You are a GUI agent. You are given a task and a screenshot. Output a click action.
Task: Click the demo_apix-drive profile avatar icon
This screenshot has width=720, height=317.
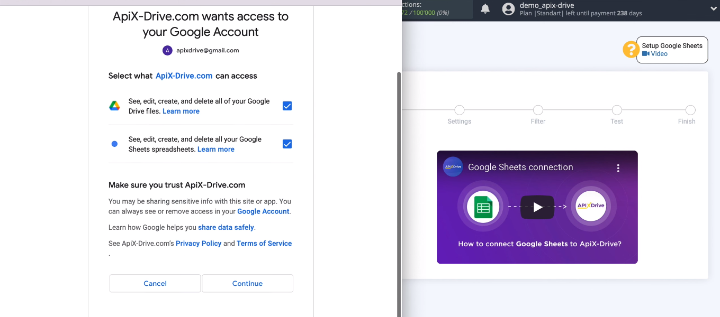(508, 9)
